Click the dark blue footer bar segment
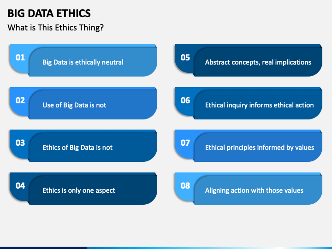The height and width of the screenshot is (249, 332). (43, 248)
